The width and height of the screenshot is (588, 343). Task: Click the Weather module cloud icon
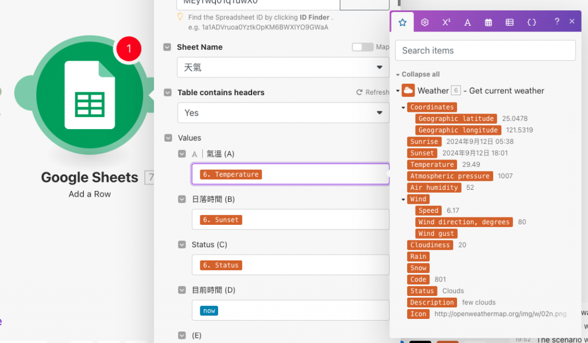click(x=408, y=90)
